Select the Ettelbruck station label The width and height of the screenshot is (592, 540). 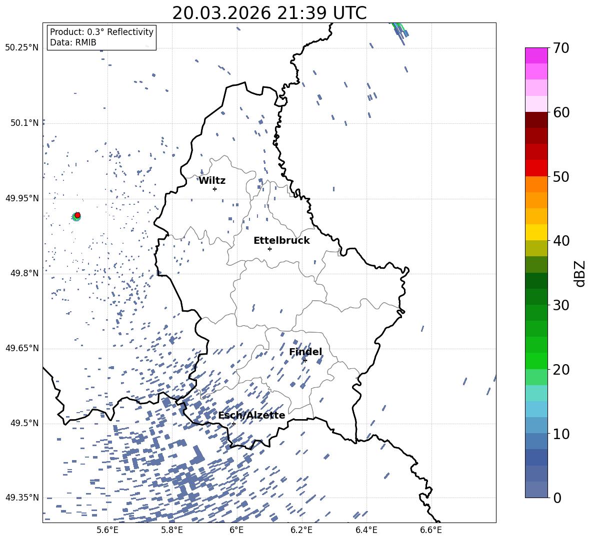coord(281,241)
